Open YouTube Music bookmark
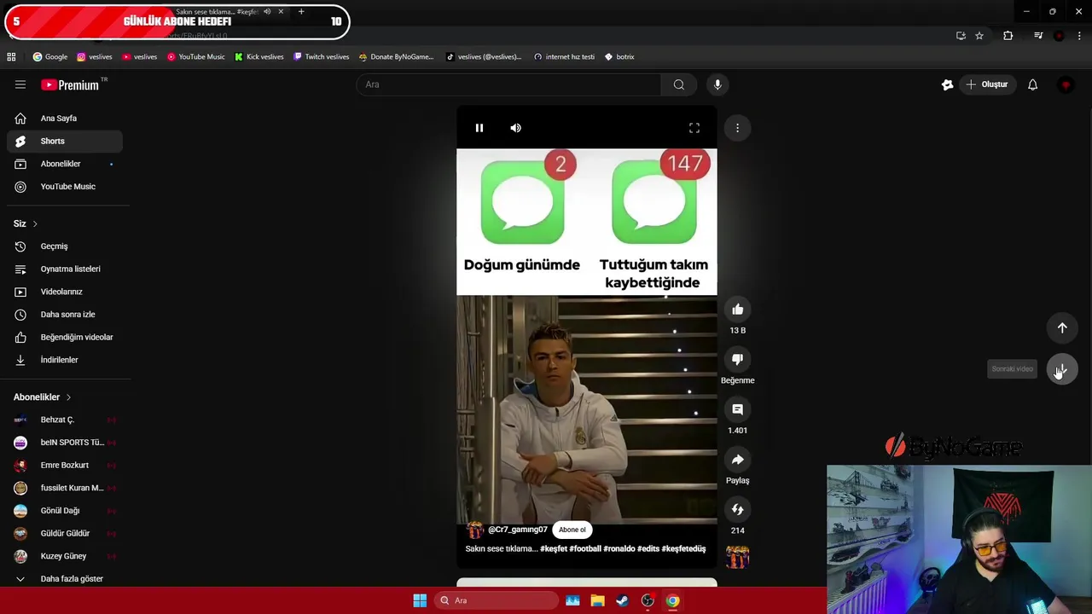This screenshot has width=1092, height=614. (195, 57)
